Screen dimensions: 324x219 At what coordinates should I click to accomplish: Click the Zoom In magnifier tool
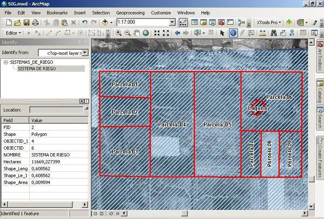(x=119, y=33)
